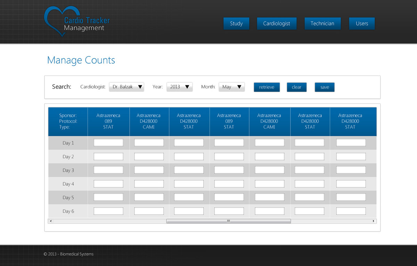The height and width of the screenshot is (266, 417).
Task: Click the right arrow of the horizontal scrollbar
Action: tap(374, 221)
